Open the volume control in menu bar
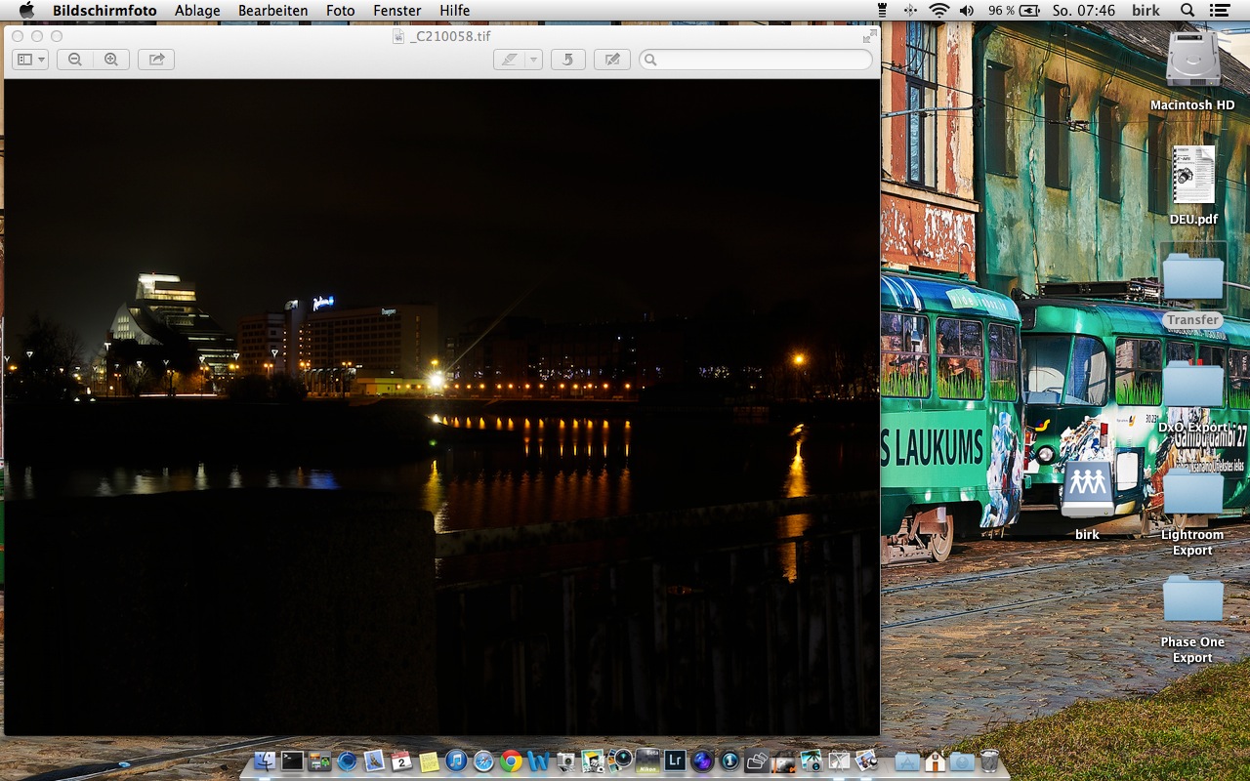Image resolution: width=1250 pixels, height=781 pixels. (967, 11)
